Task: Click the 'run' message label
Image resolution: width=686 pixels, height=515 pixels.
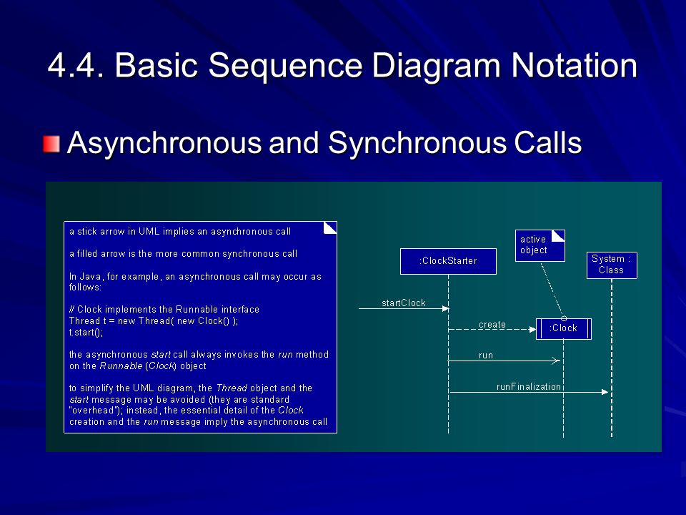Action: tap(486, 355)
